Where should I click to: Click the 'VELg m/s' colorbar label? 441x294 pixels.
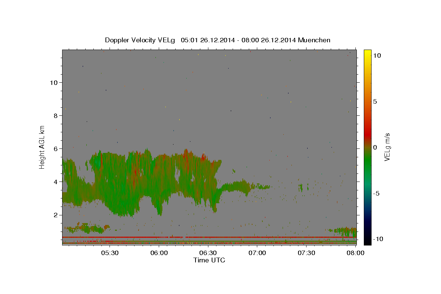tap(387, 147)
